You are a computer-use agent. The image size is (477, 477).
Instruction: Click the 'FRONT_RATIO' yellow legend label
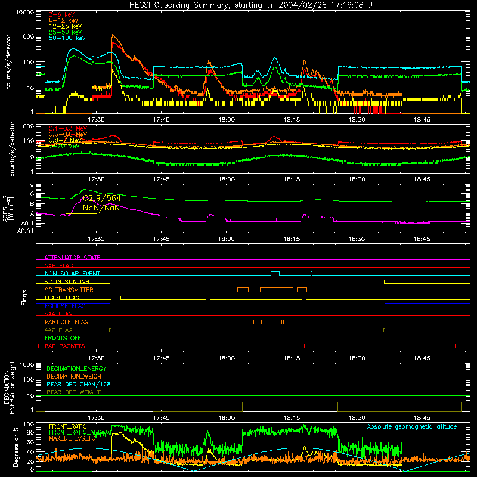tap(68, 426)
